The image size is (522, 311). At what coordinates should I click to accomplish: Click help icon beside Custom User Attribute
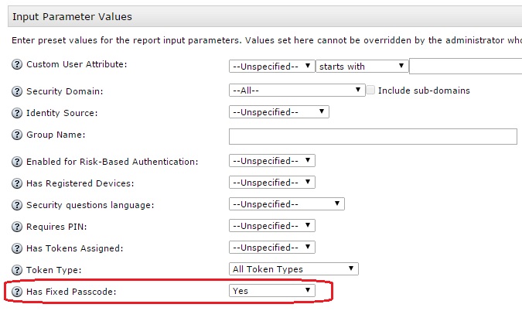tap(18, 65)
